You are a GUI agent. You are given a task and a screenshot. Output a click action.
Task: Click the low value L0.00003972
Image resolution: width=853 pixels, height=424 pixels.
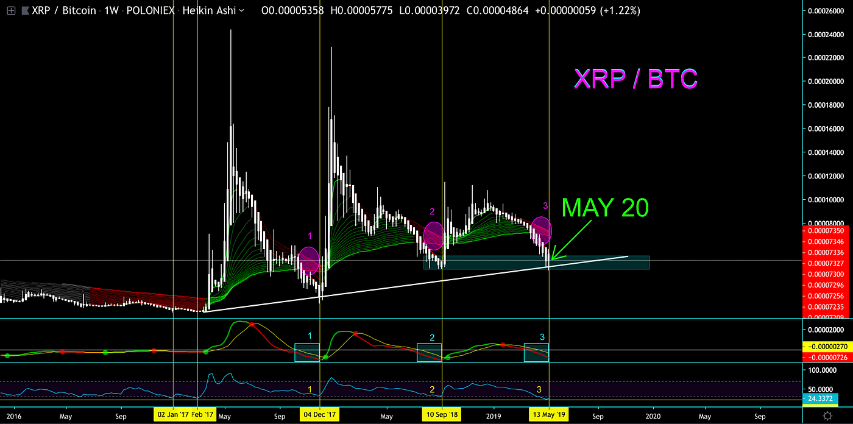click(x=430, y=11)
